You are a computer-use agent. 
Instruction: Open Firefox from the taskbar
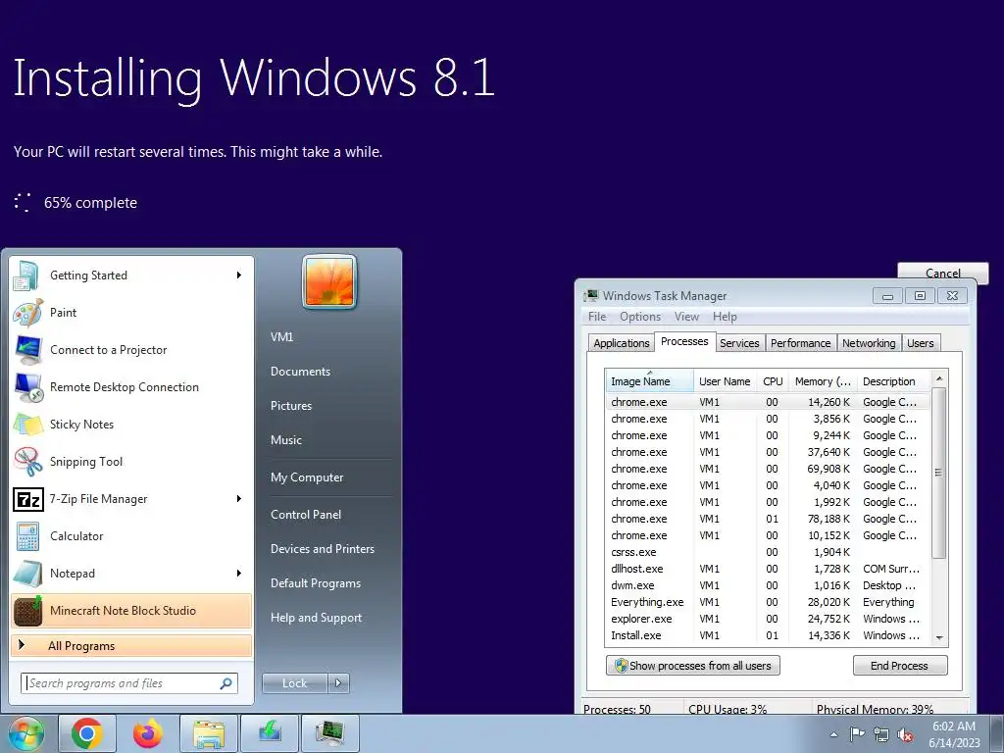[x=148, y=733]
